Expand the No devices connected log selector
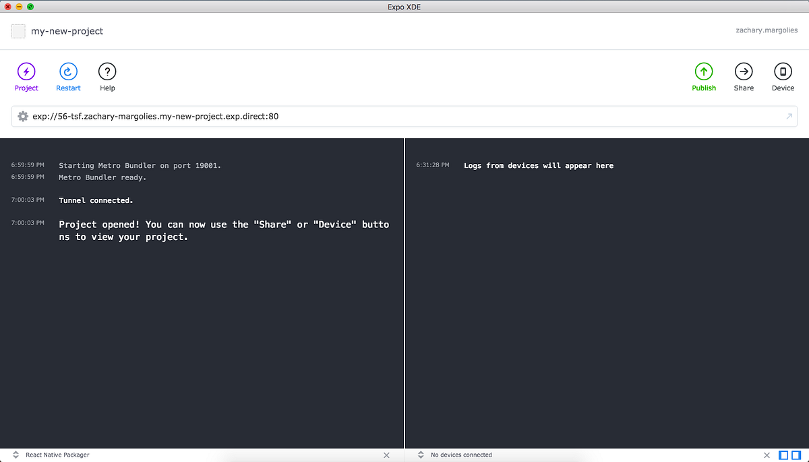Viewport: 809px width, 462px height. pyautogui.click(x=421, y=455)
